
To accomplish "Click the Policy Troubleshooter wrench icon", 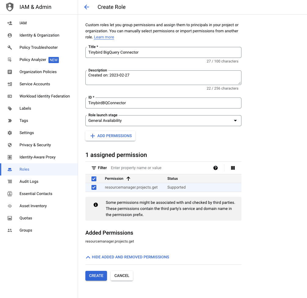I will tap(10, 48).
